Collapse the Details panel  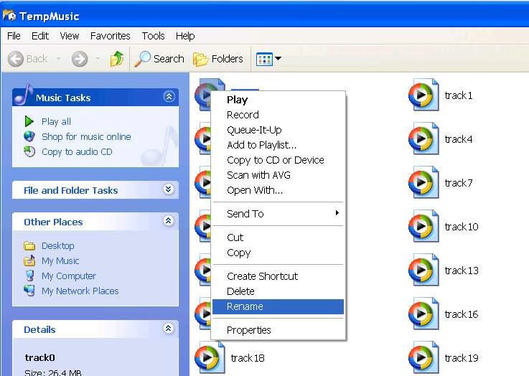[169, 329]
